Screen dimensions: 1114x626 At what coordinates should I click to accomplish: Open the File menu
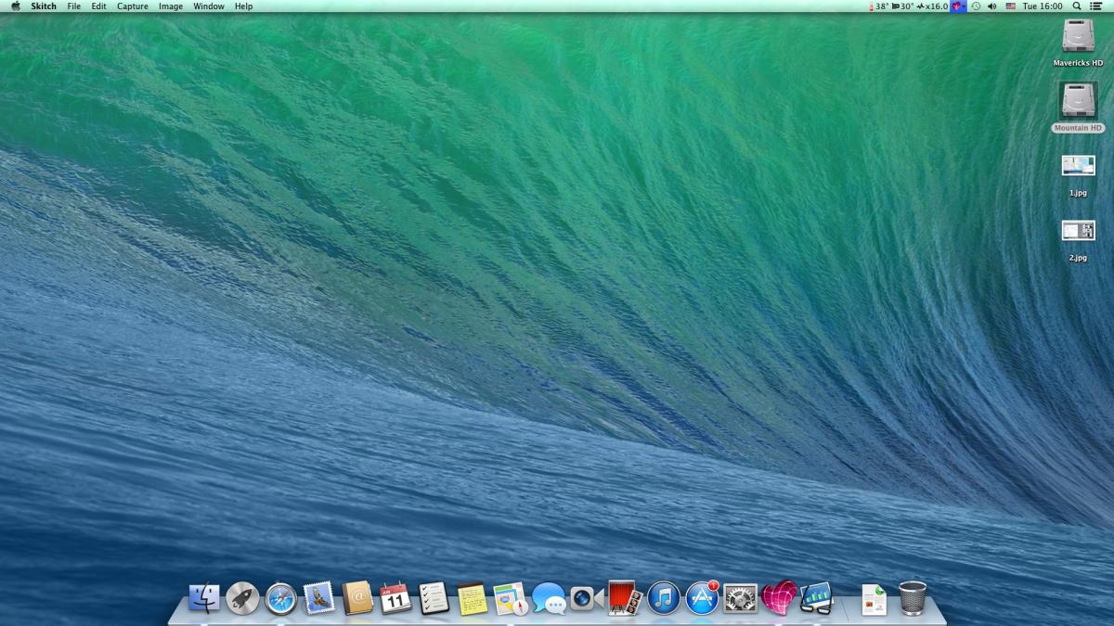[74, 6]
